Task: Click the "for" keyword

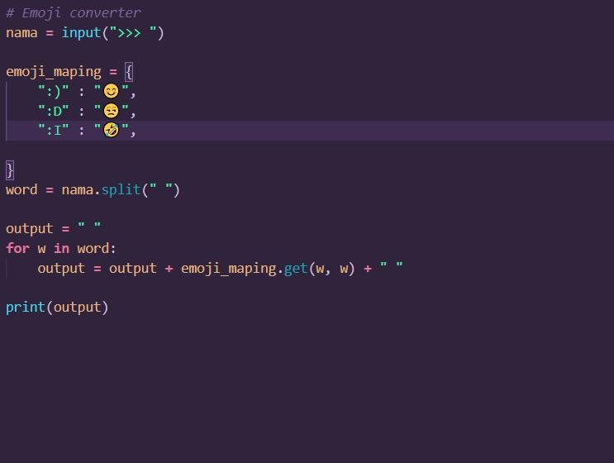Action: tap(17, 248)
